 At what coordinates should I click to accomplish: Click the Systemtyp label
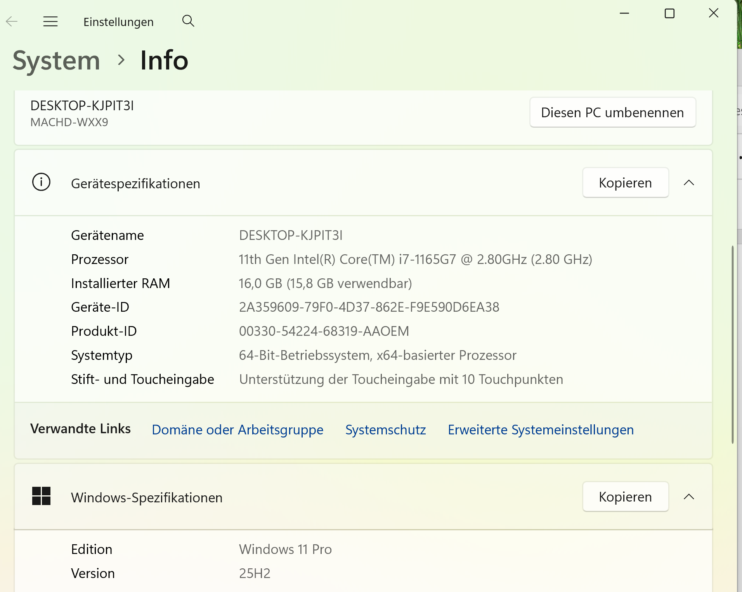[102, 355]
